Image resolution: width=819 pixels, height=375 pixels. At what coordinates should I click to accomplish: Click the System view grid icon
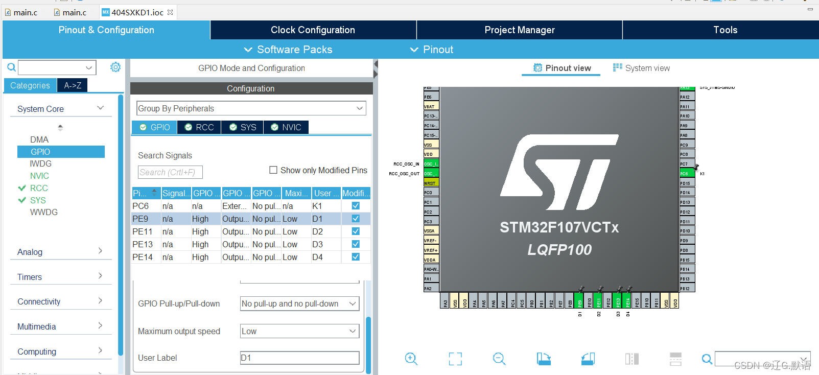click(618, 67)
